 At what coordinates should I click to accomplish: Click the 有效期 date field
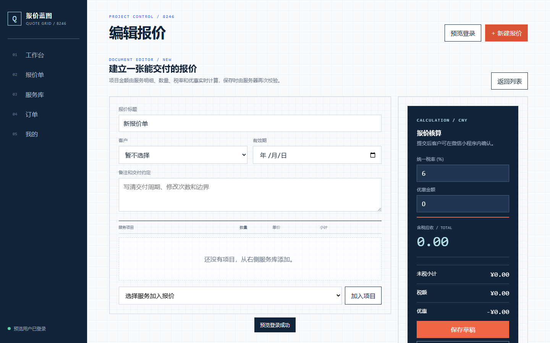[317, 155]
